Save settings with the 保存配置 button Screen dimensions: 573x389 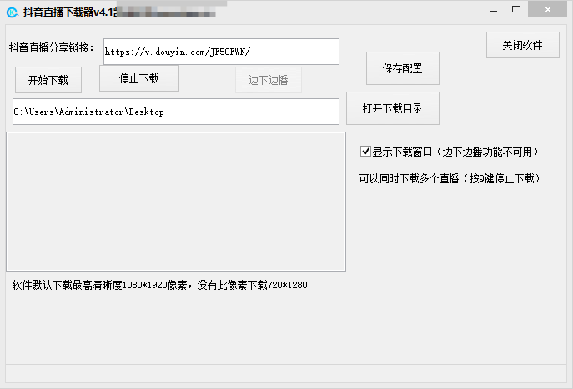click(x=402, y=68)
